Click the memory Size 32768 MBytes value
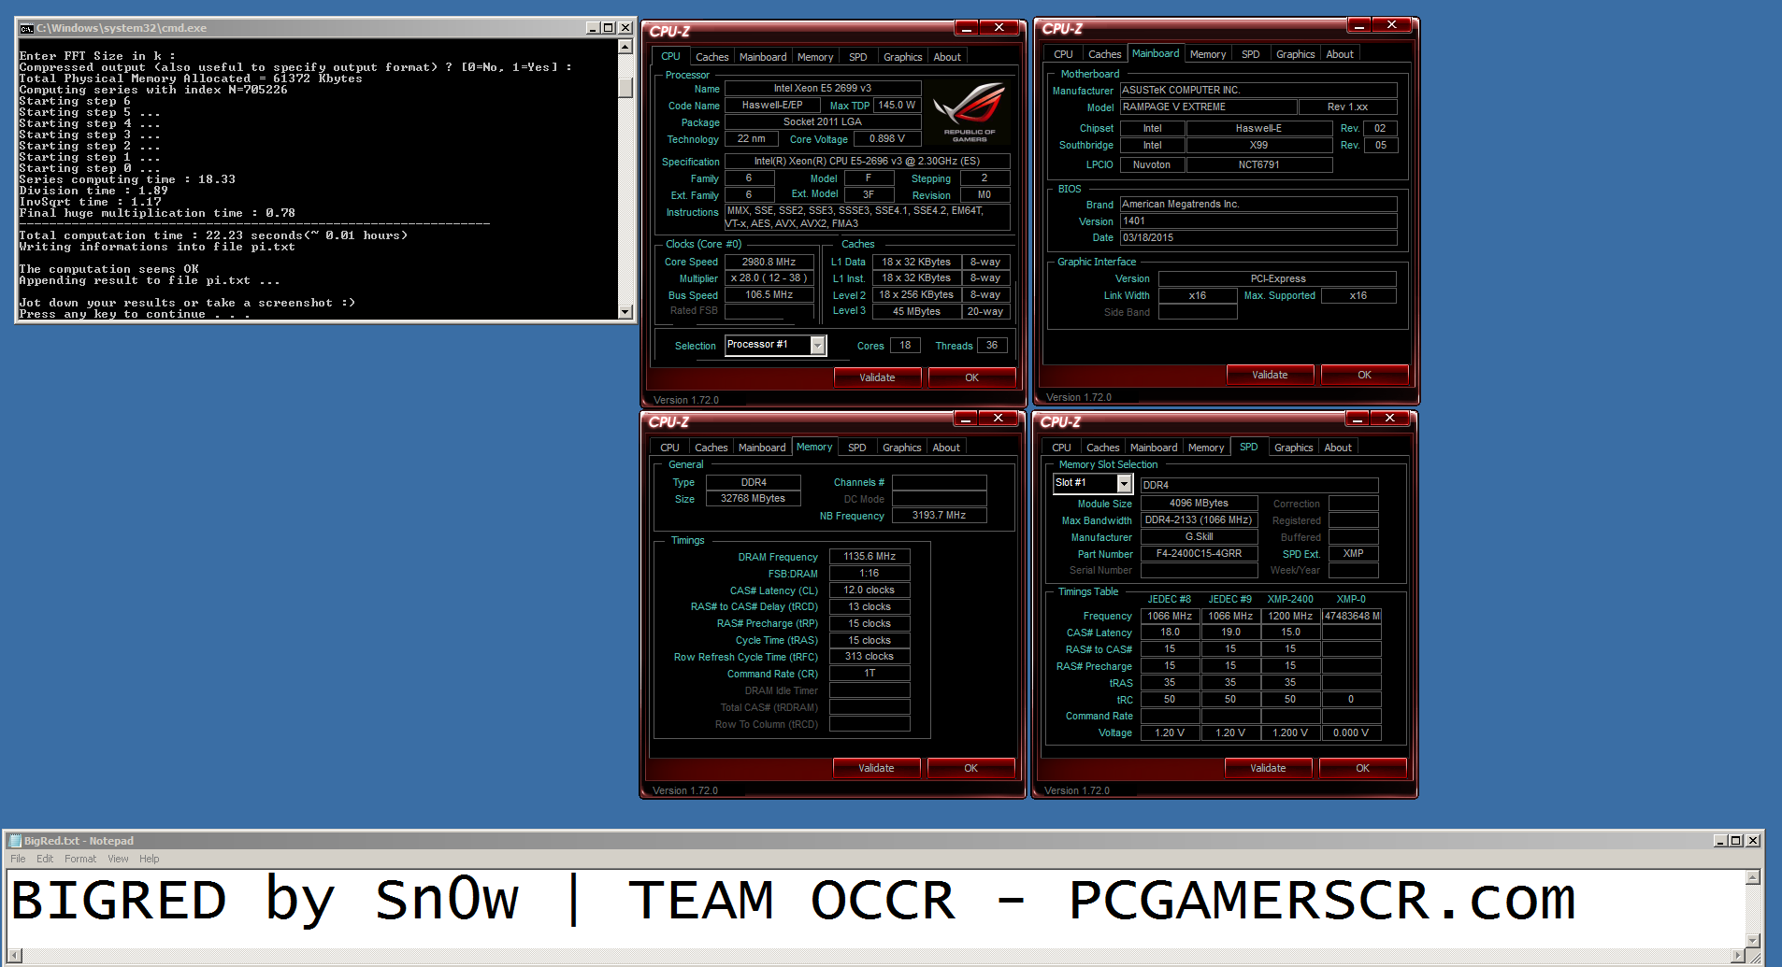 [x=754, y=498]
